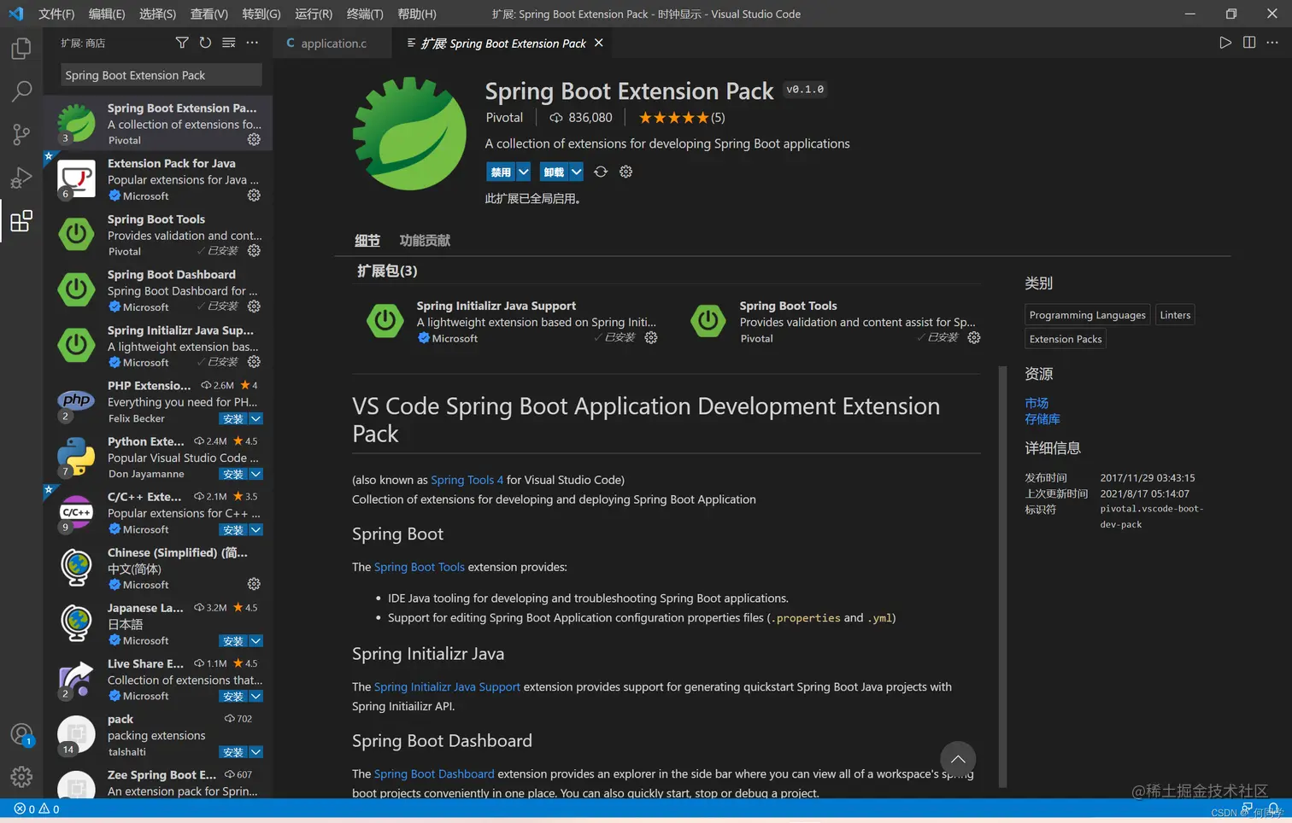The height and width of the screenshot is (823, 1292).
Task: Refresh the extensions list
Action: [x=205, y=43]
